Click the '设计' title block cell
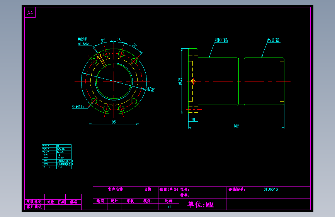The height and width of the screenshot is (217, 335). click(114, 201)
